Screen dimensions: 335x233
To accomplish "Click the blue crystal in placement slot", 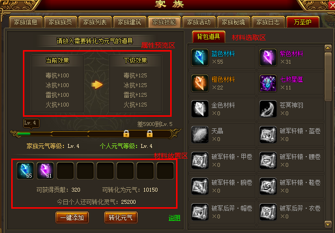I will [25, 171].
